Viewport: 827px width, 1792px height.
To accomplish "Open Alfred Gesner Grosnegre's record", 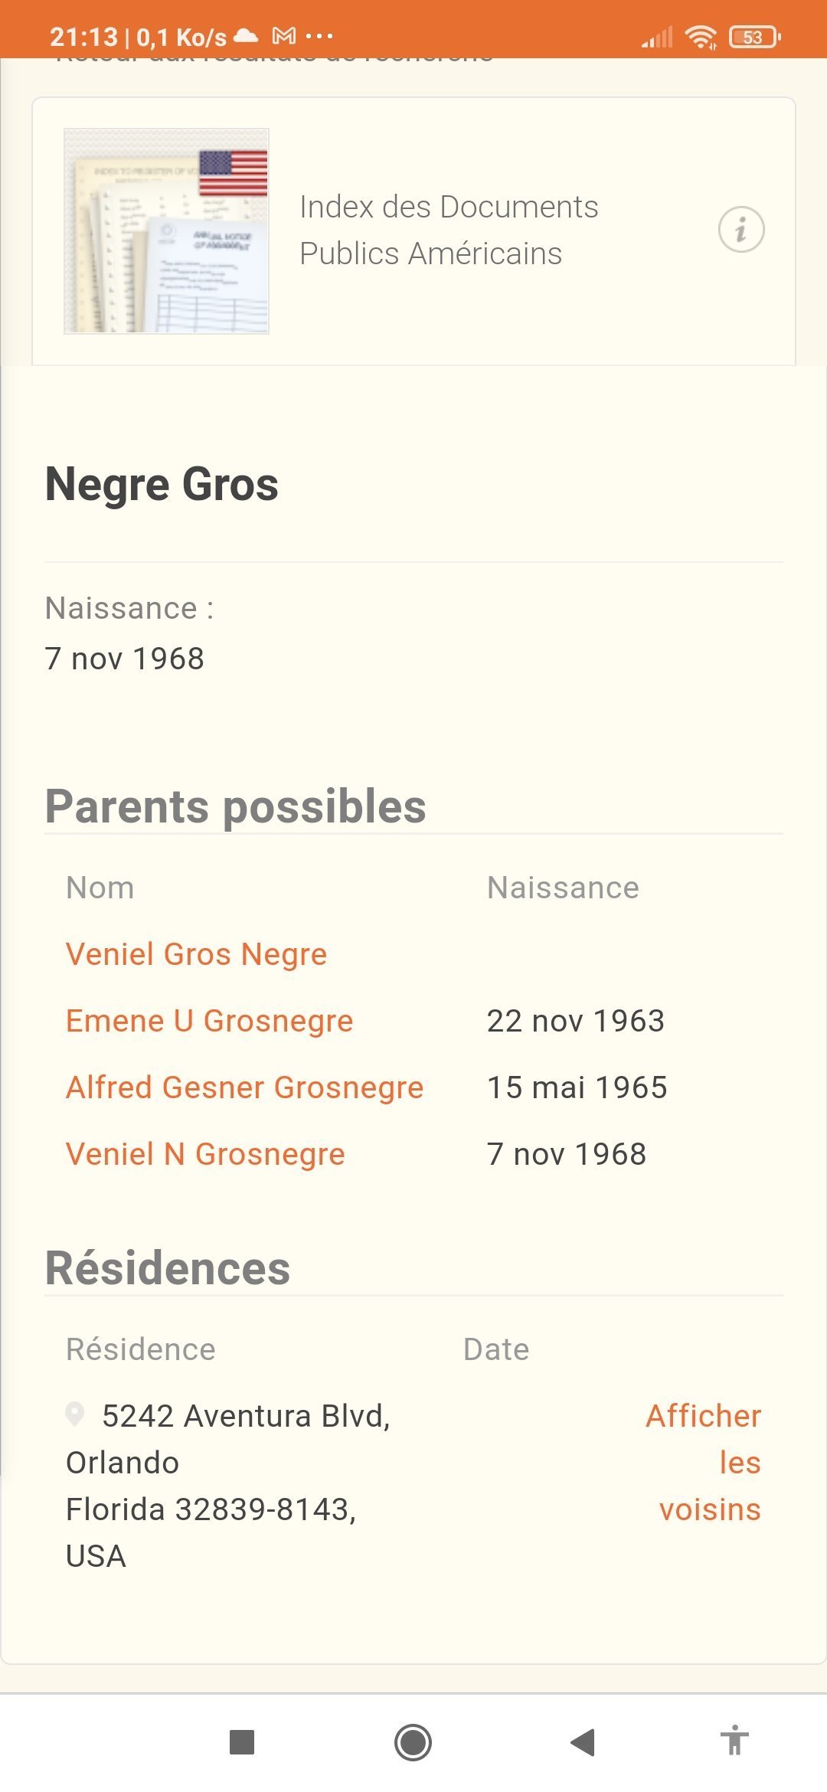I will point(245,1087).
